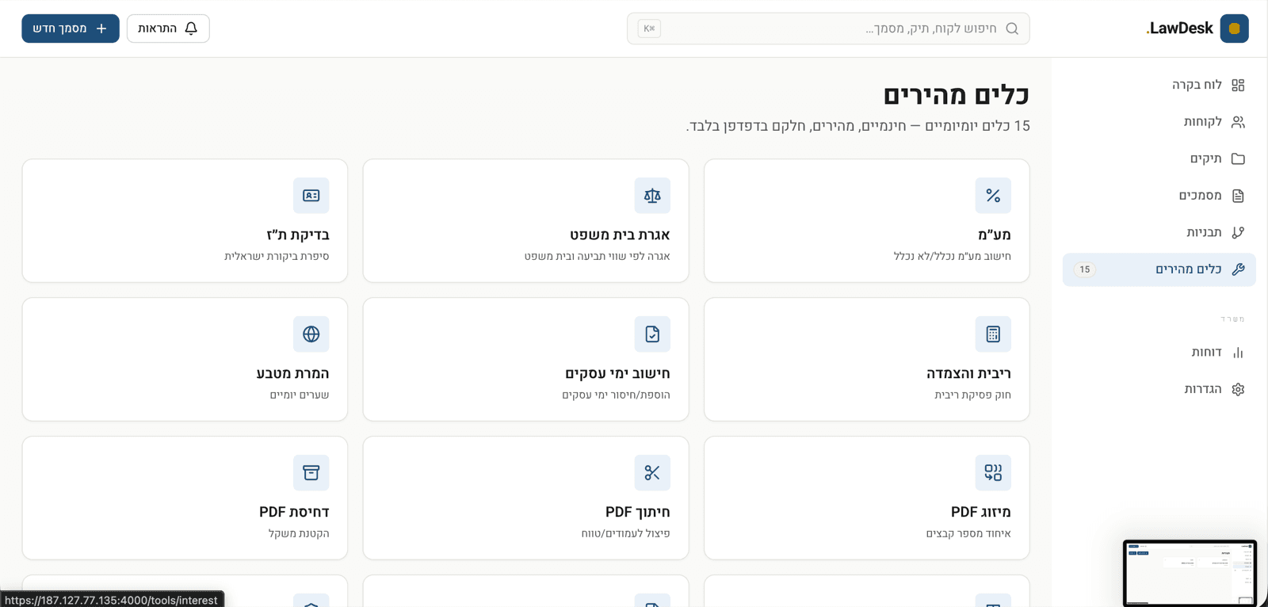This screenshot has height=607, width=1268.
Task: Open ריבית והצמדה tool
Action: click(x=968, y=373)
